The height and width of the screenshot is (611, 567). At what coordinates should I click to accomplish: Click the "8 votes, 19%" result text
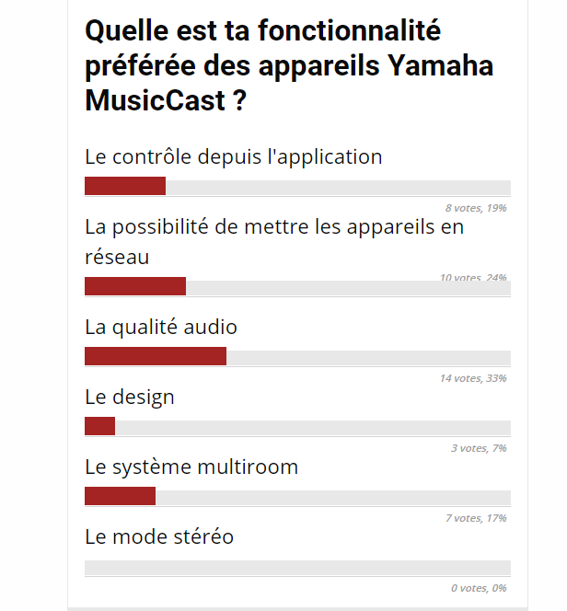pyautogui.click(x=475, y=208)
